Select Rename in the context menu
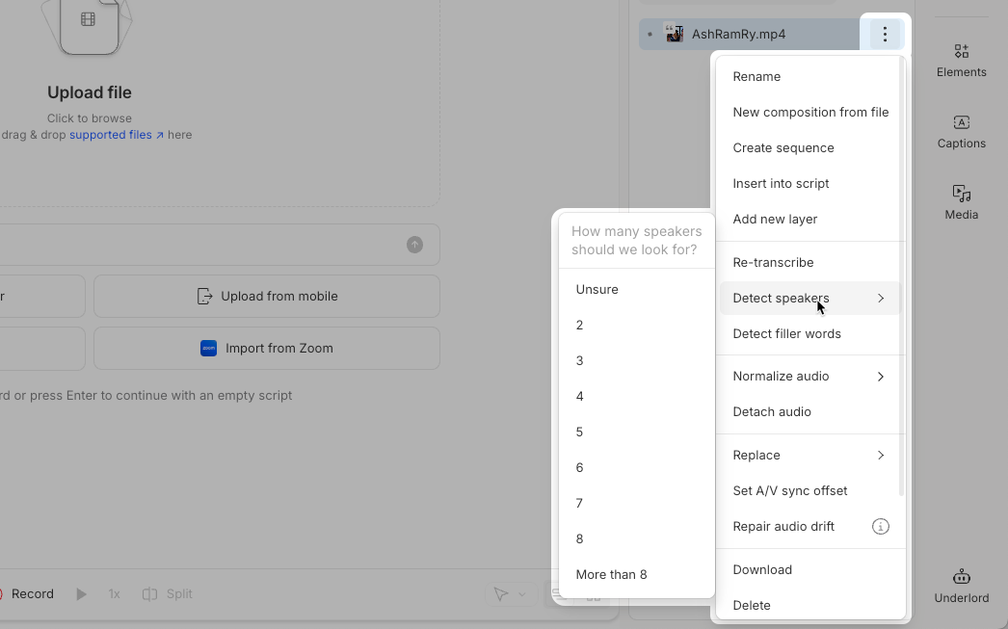Image resolution: width=1008 pixels, height=629 pixels. 757,76
